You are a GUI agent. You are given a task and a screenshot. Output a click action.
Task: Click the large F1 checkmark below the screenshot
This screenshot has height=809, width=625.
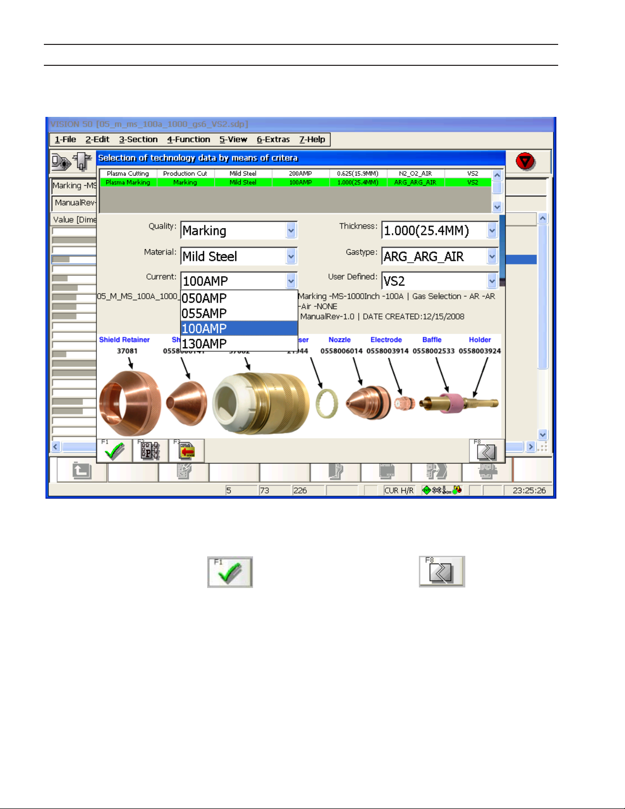(230, 572)
